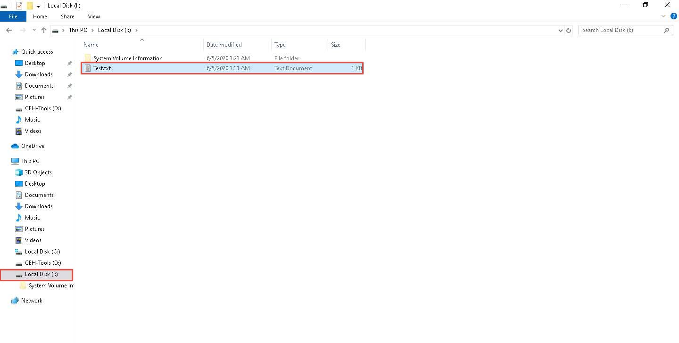679x343 pixels.
Task: Open the Help question mark icon
Action: [x=674, y=16]
